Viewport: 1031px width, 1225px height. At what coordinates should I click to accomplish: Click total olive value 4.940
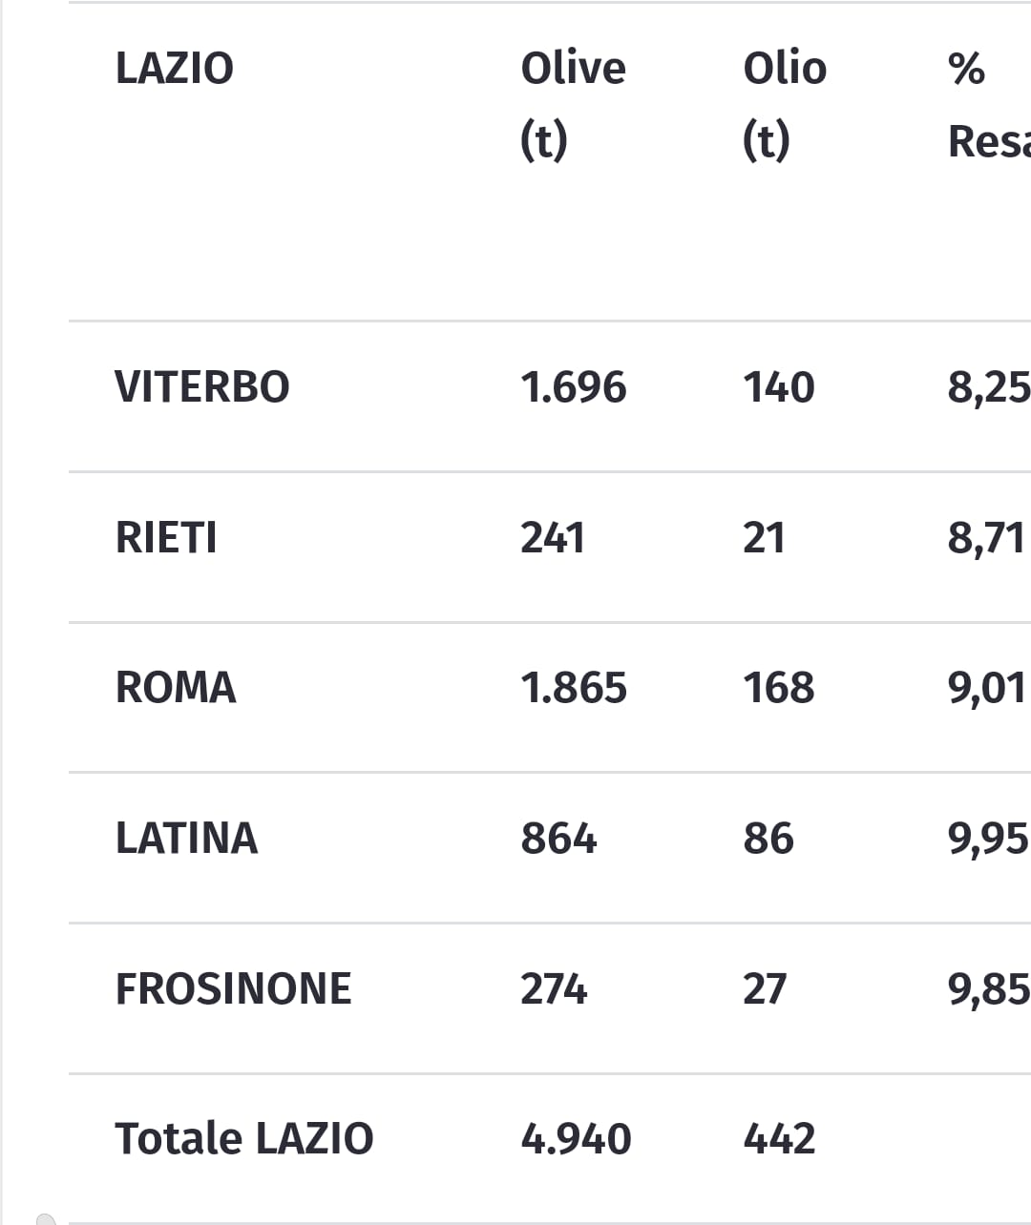[x=576, y=1139]
